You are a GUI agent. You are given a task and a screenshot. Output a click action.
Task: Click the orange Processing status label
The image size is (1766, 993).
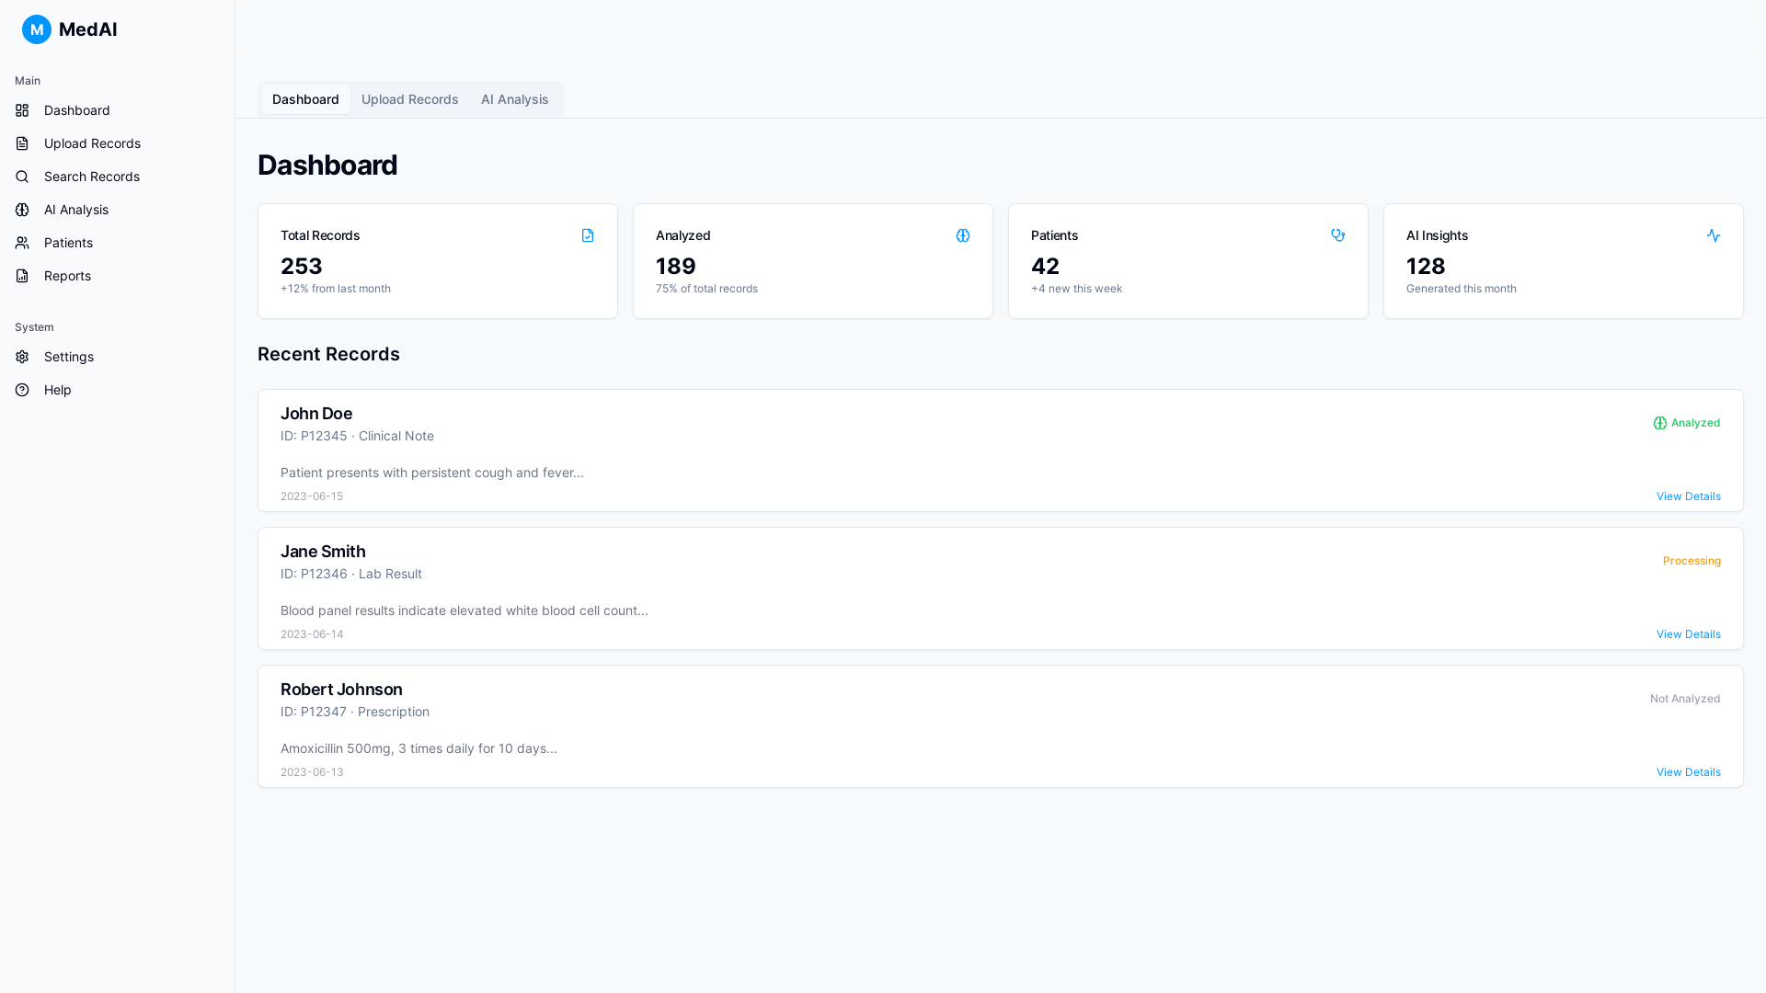pos(1691,561)
